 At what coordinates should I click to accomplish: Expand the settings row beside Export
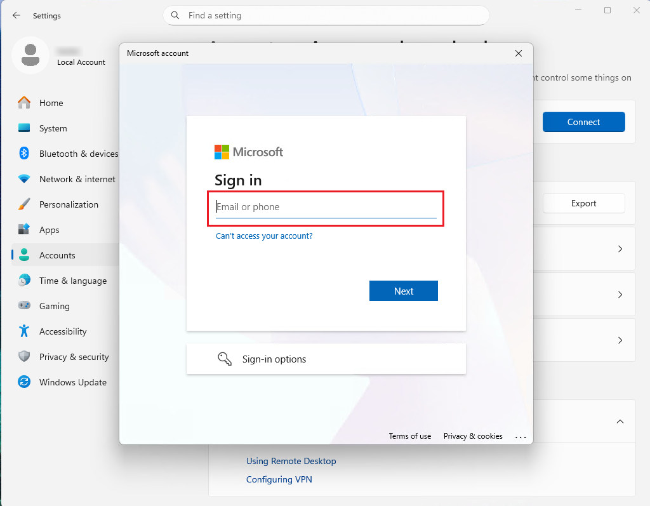click(x=620, y=248)
